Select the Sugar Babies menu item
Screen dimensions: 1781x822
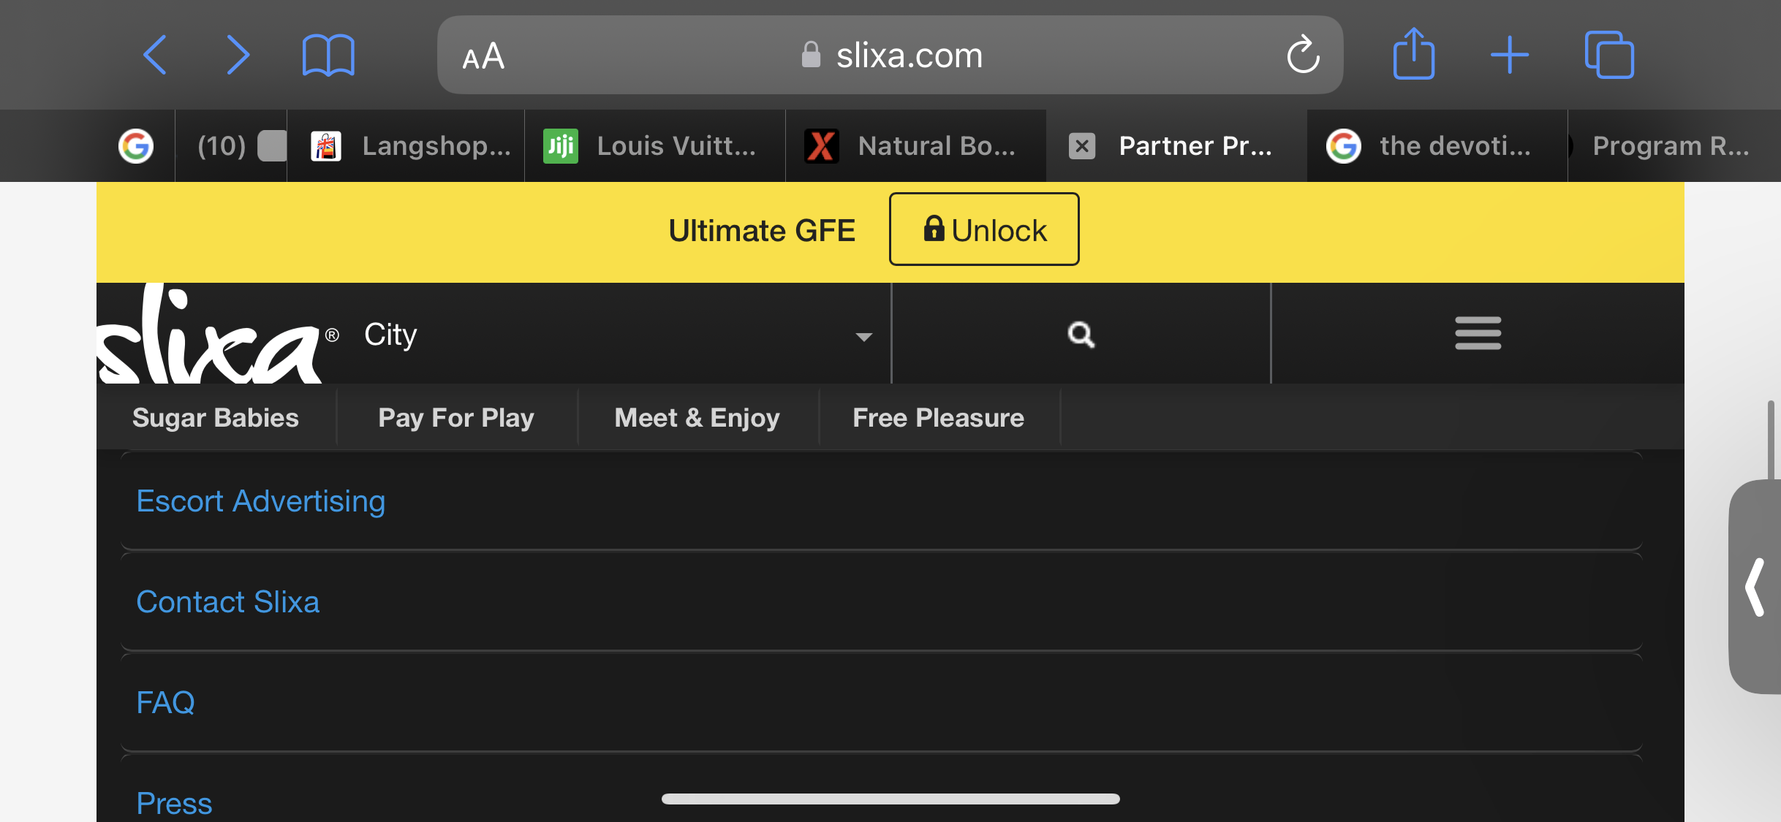coord(216,417)
